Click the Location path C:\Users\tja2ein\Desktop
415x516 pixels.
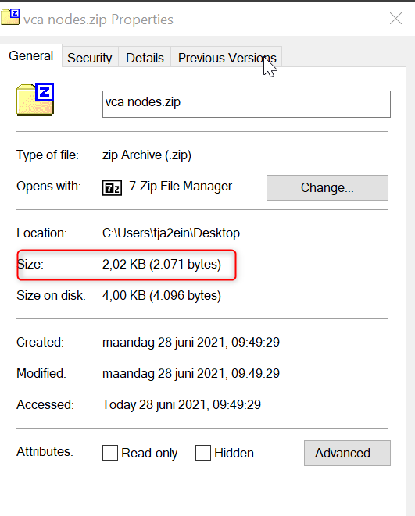171,233
